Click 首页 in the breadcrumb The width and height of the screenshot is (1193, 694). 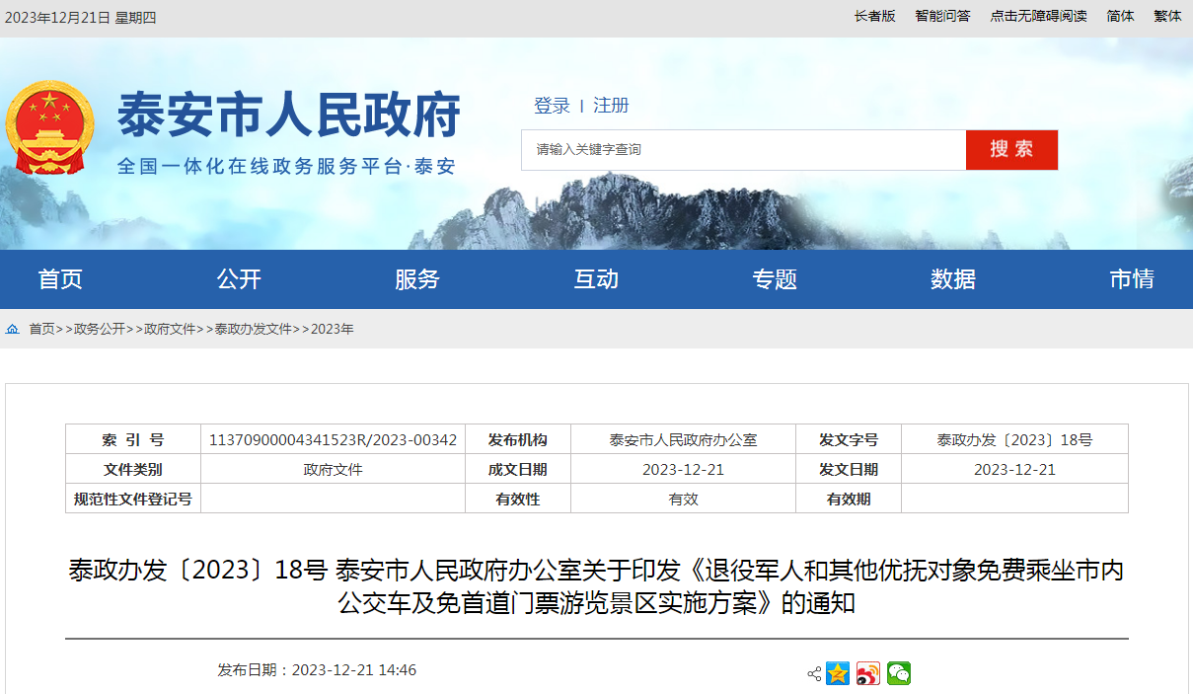point(41,329)
